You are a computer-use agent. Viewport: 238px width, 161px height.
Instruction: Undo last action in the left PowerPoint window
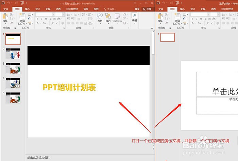click(9, 3)
